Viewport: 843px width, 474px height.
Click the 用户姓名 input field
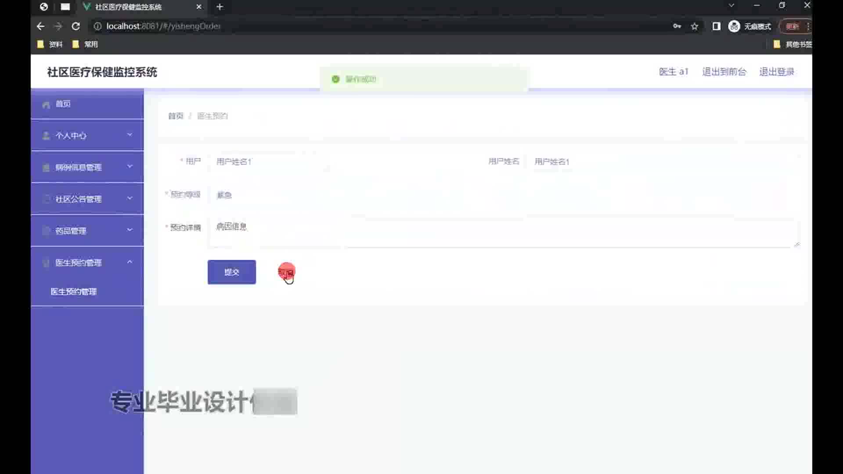tap(663, 162)
